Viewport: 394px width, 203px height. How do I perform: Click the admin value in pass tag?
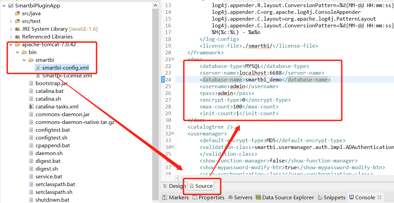(225, 93)
